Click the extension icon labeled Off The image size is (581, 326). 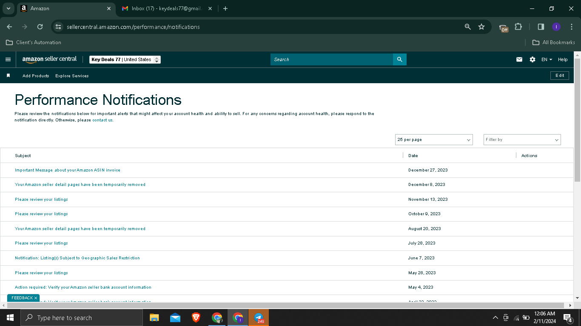click(x=504, y=28)
